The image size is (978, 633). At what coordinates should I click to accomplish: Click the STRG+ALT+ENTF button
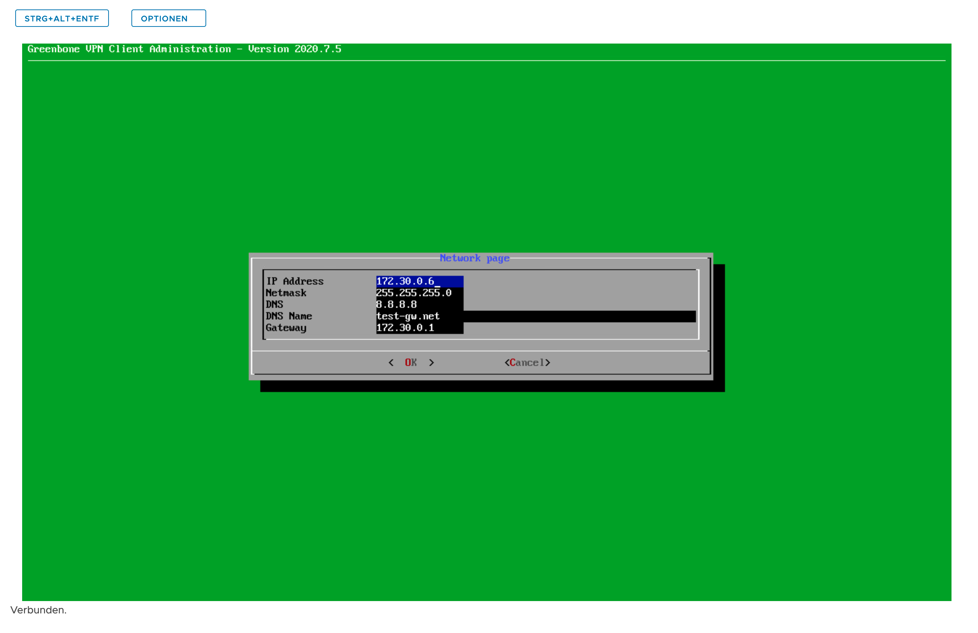coord(62,19)
